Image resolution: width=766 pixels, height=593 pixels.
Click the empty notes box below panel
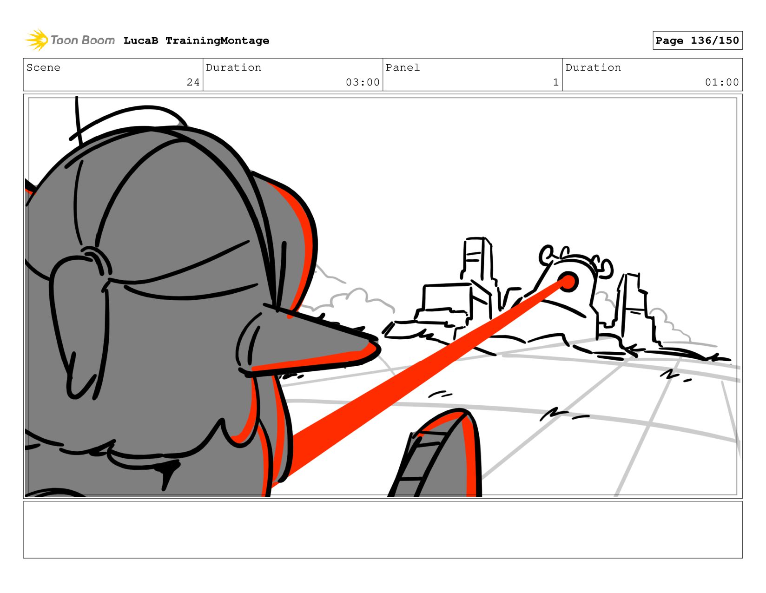(383, 529)
